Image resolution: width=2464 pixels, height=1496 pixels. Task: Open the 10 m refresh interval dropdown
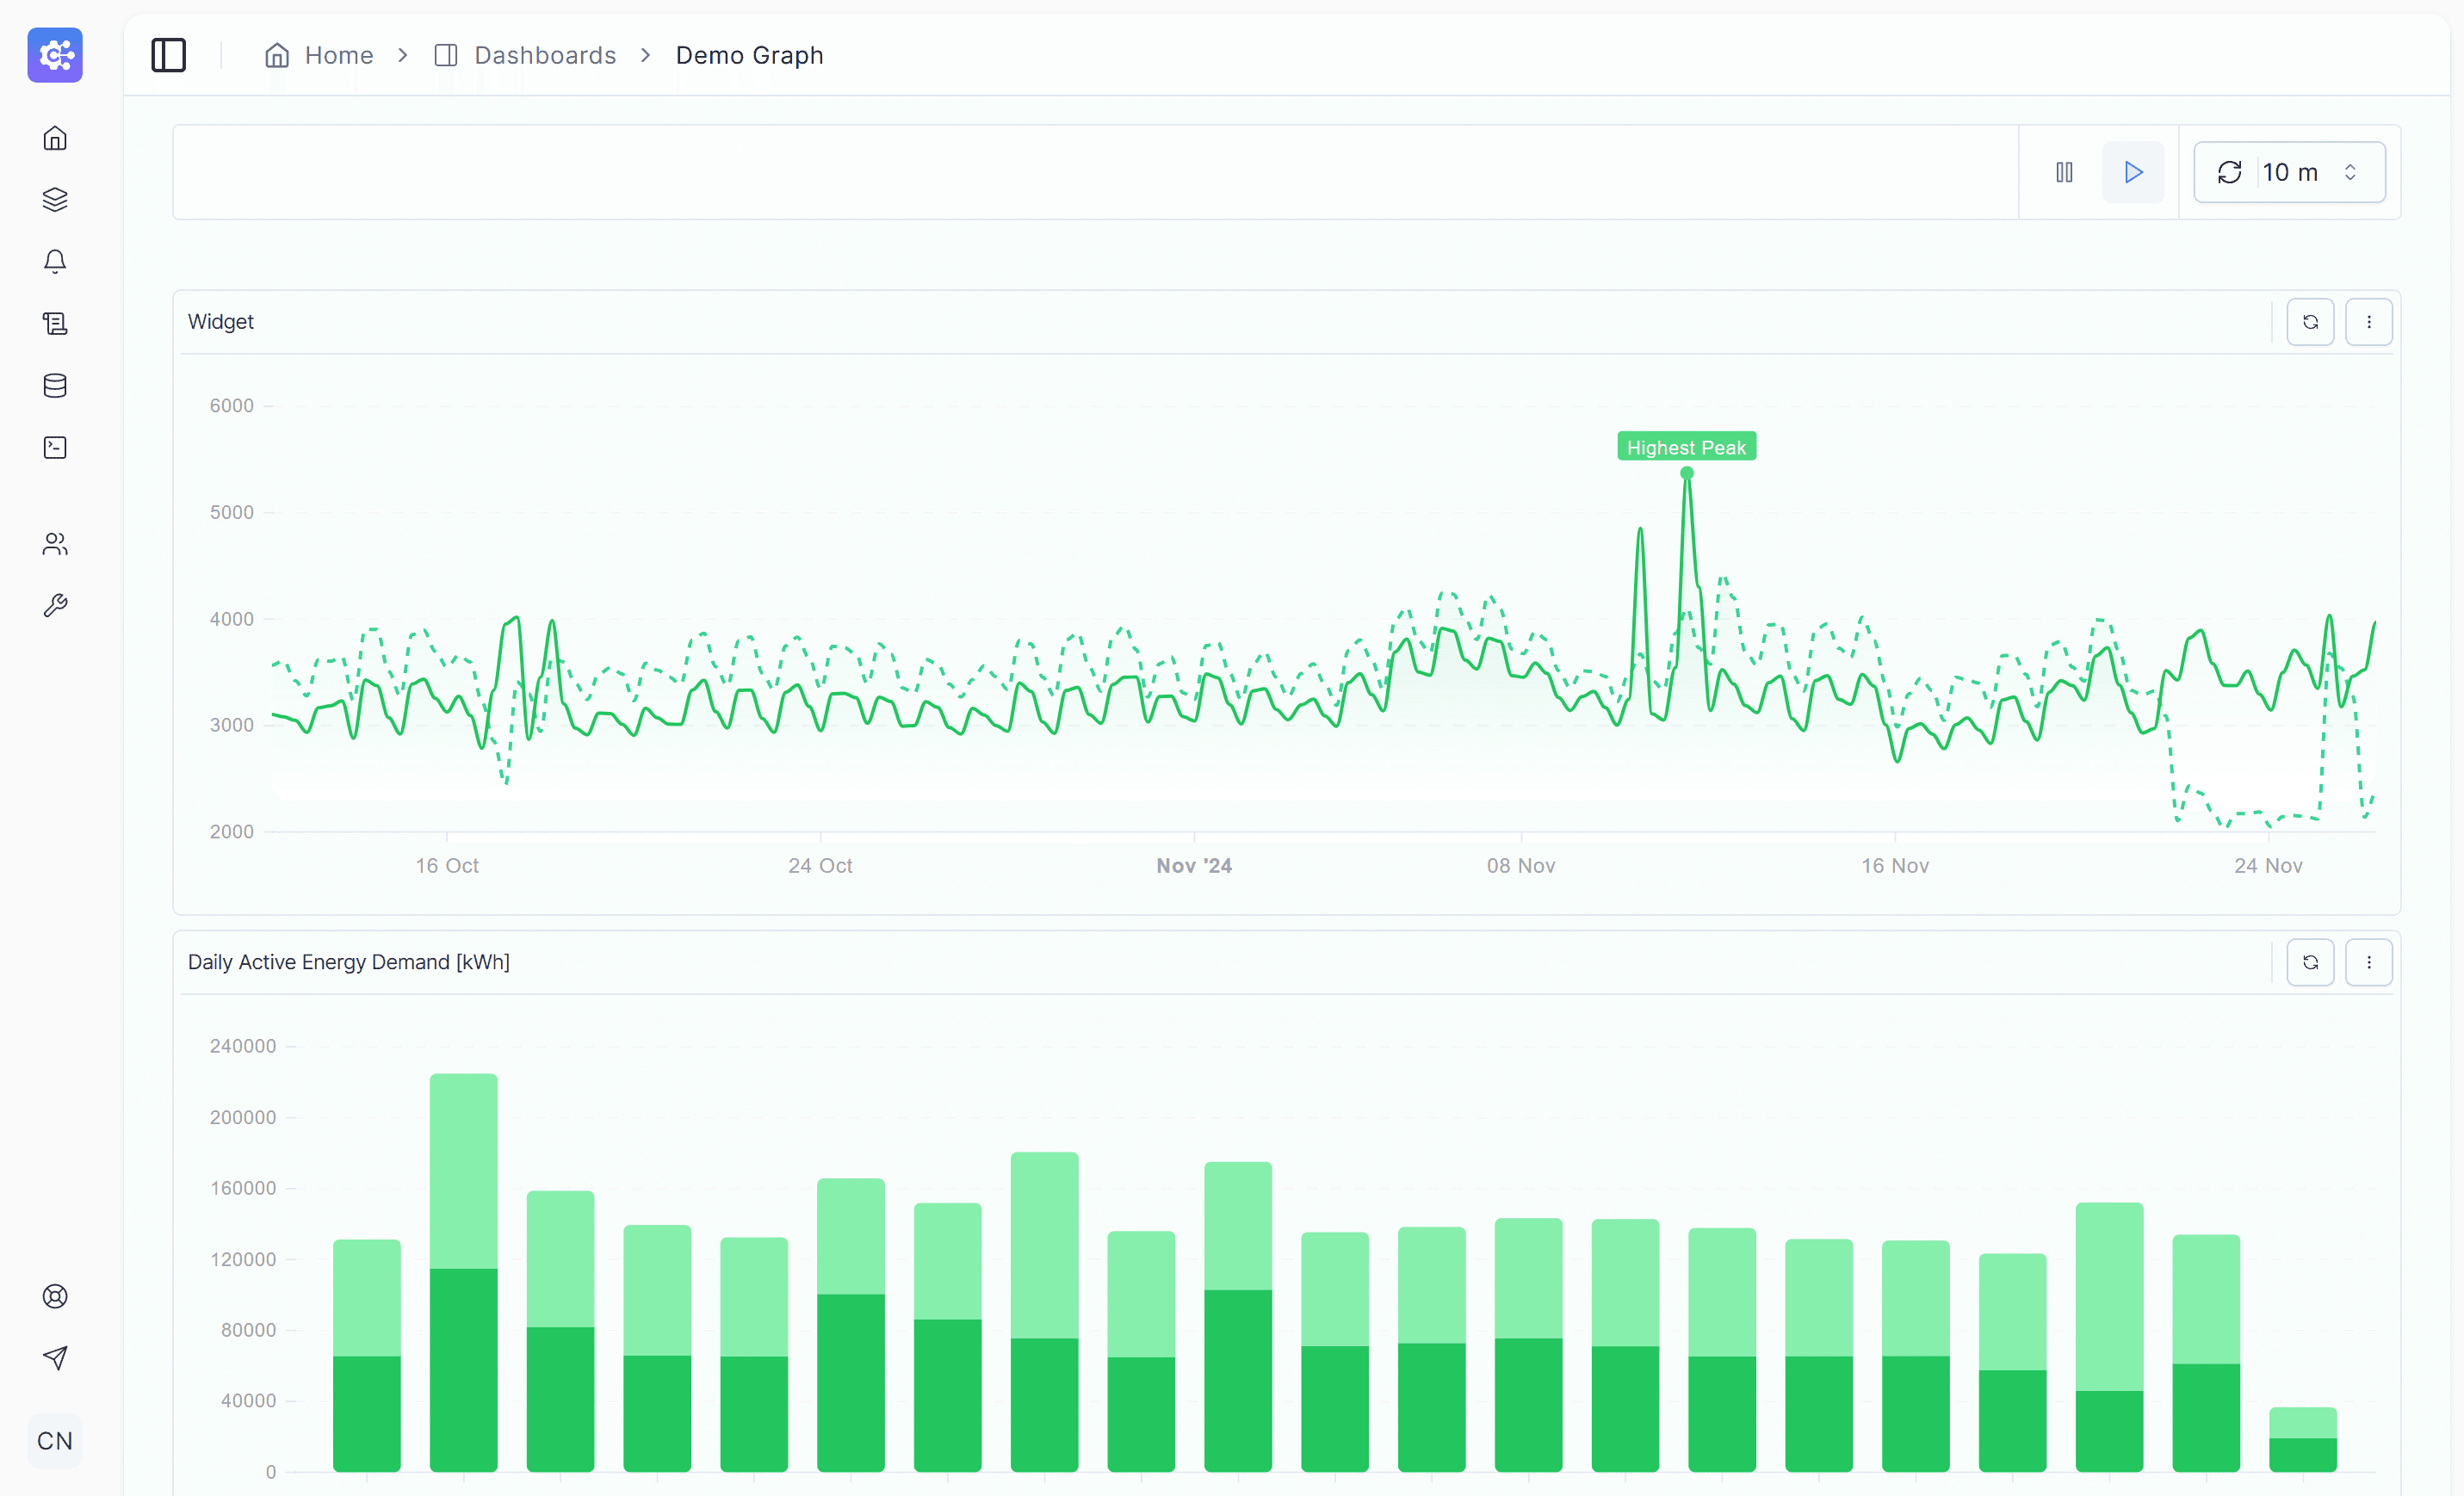pyautogui.click(x=2289, y=172)
